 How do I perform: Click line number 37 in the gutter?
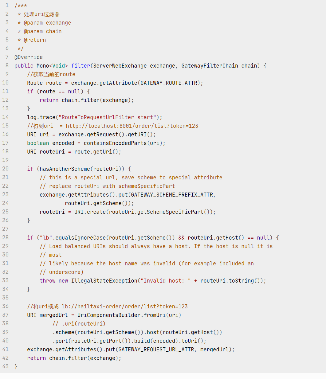[x=6, y=315]
